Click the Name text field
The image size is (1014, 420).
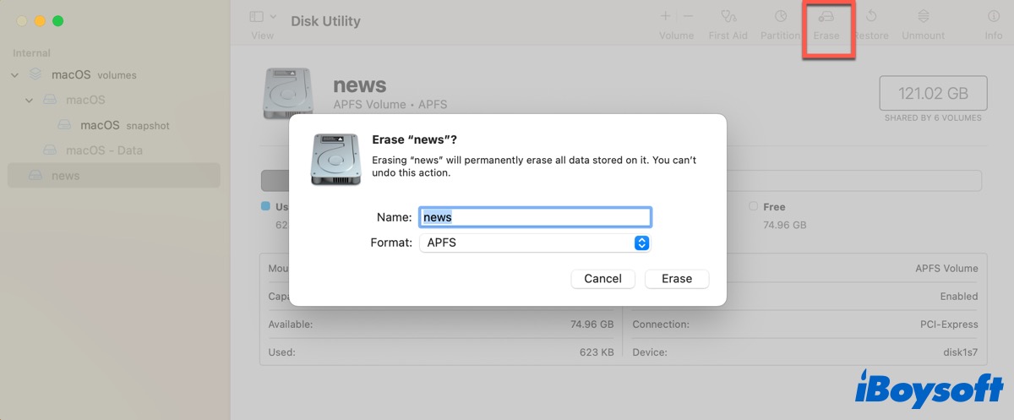pyautogui.click(x=534, y=217)
